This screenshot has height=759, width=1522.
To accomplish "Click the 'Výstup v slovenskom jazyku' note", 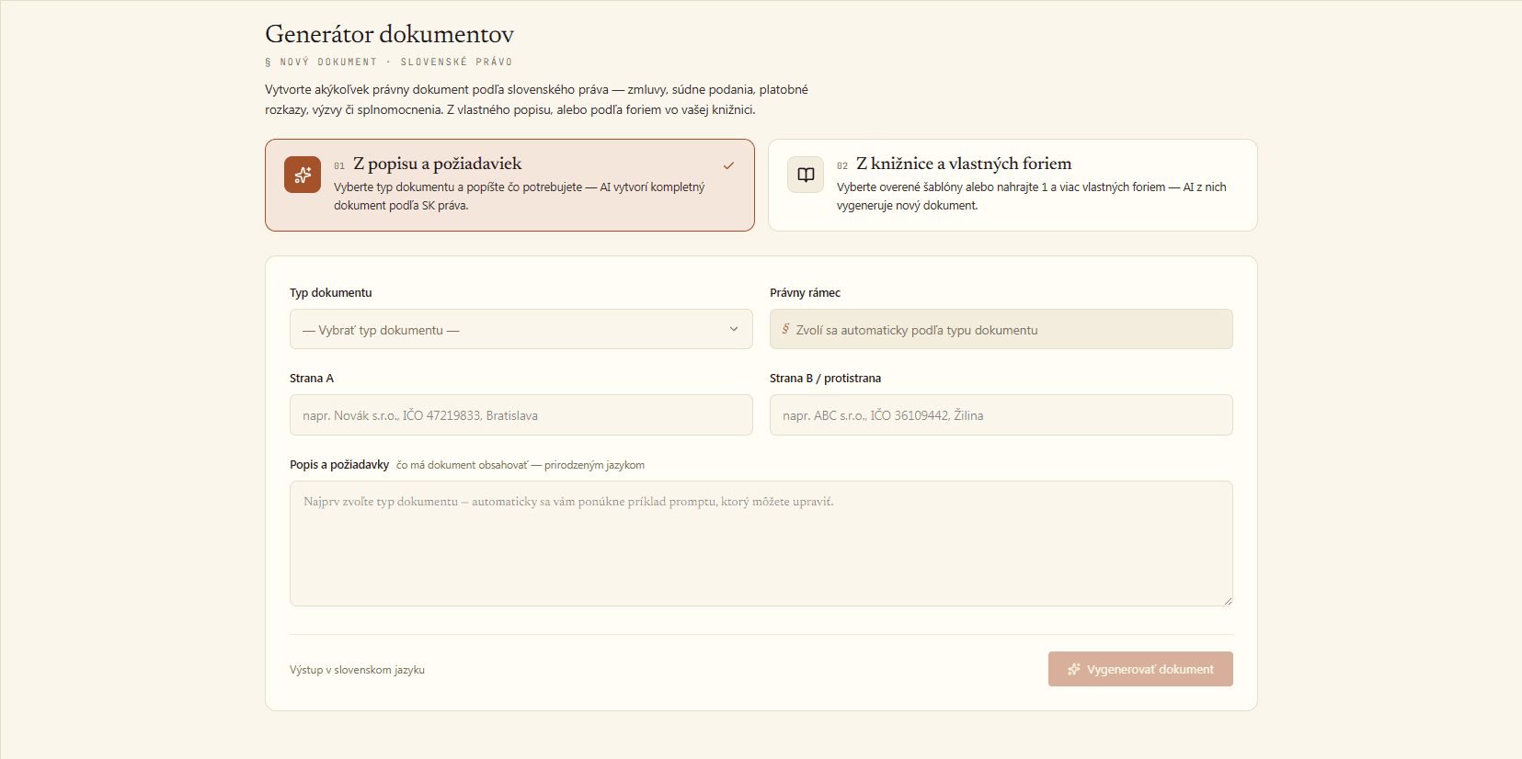I will point(357,670).
